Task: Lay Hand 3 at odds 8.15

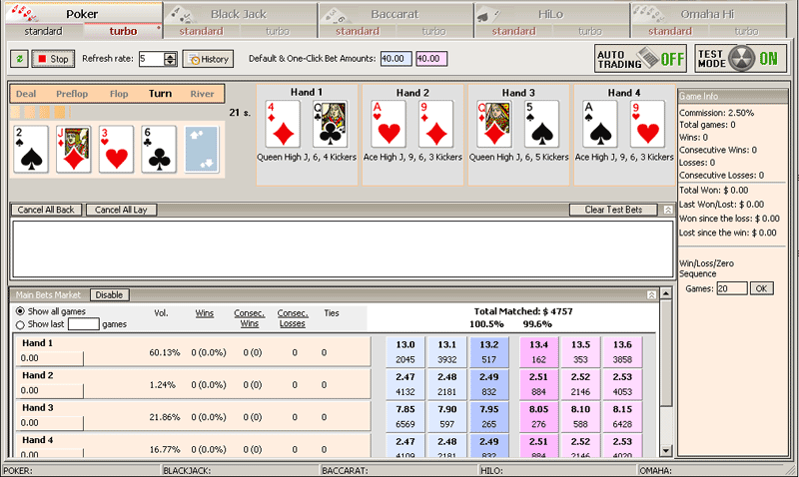Action: click(622, 416)
